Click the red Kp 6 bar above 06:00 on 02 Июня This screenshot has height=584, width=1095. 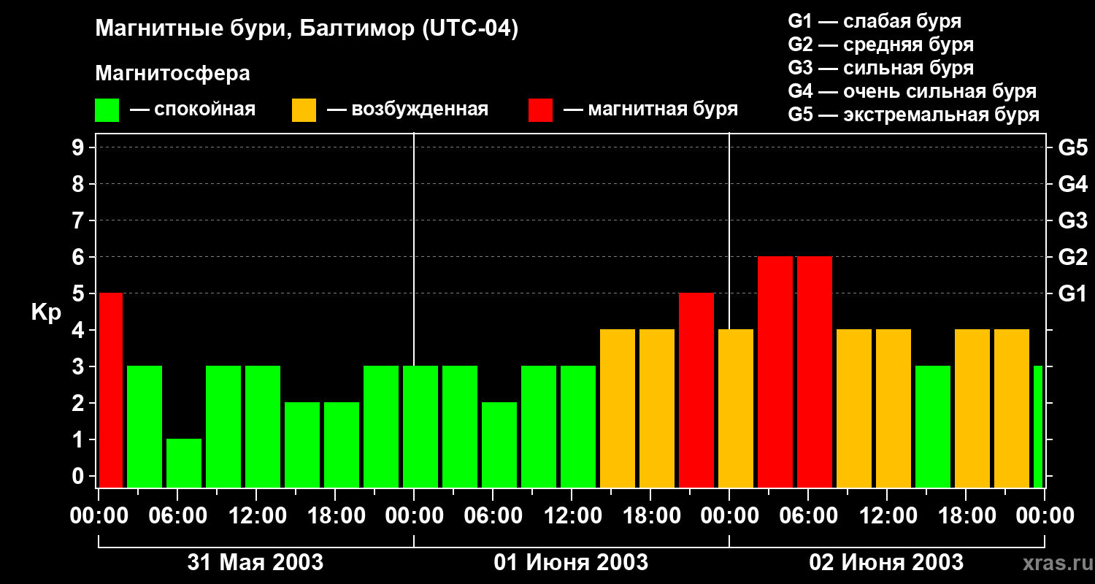(815, 372)
